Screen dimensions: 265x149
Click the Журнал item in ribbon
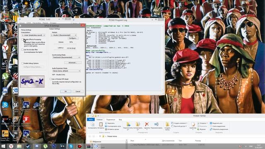(x=202, y=129)
